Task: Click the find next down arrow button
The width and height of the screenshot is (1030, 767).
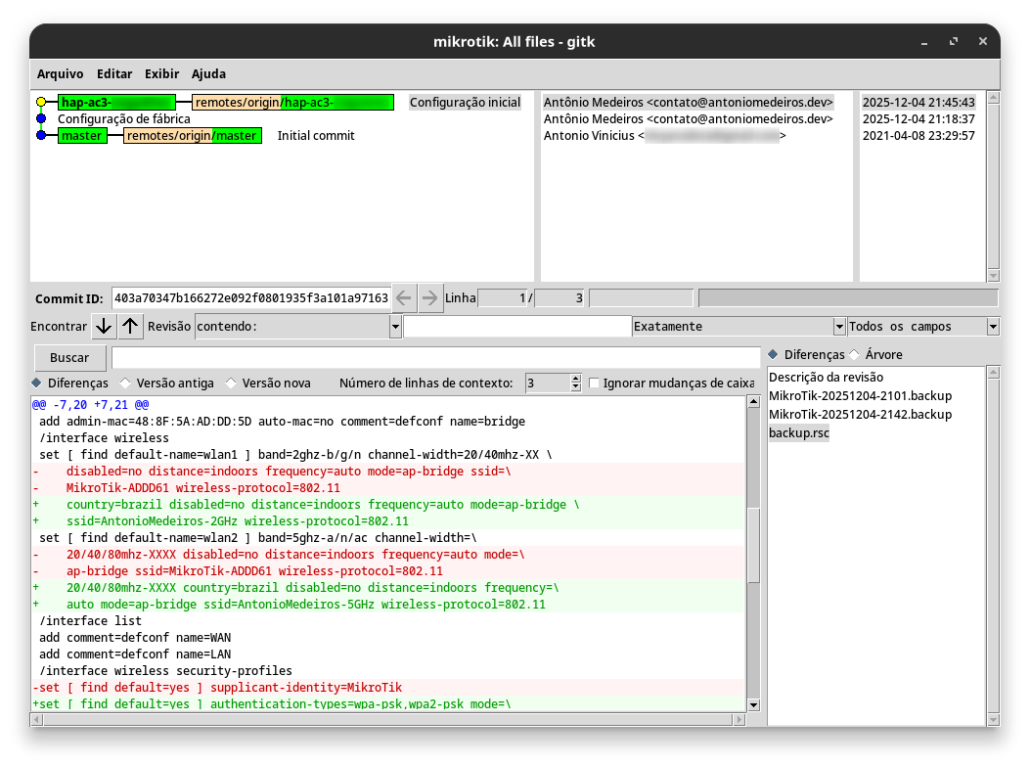Action: coord(104,326)
